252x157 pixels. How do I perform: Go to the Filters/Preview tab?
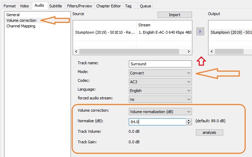coord(80,6)
